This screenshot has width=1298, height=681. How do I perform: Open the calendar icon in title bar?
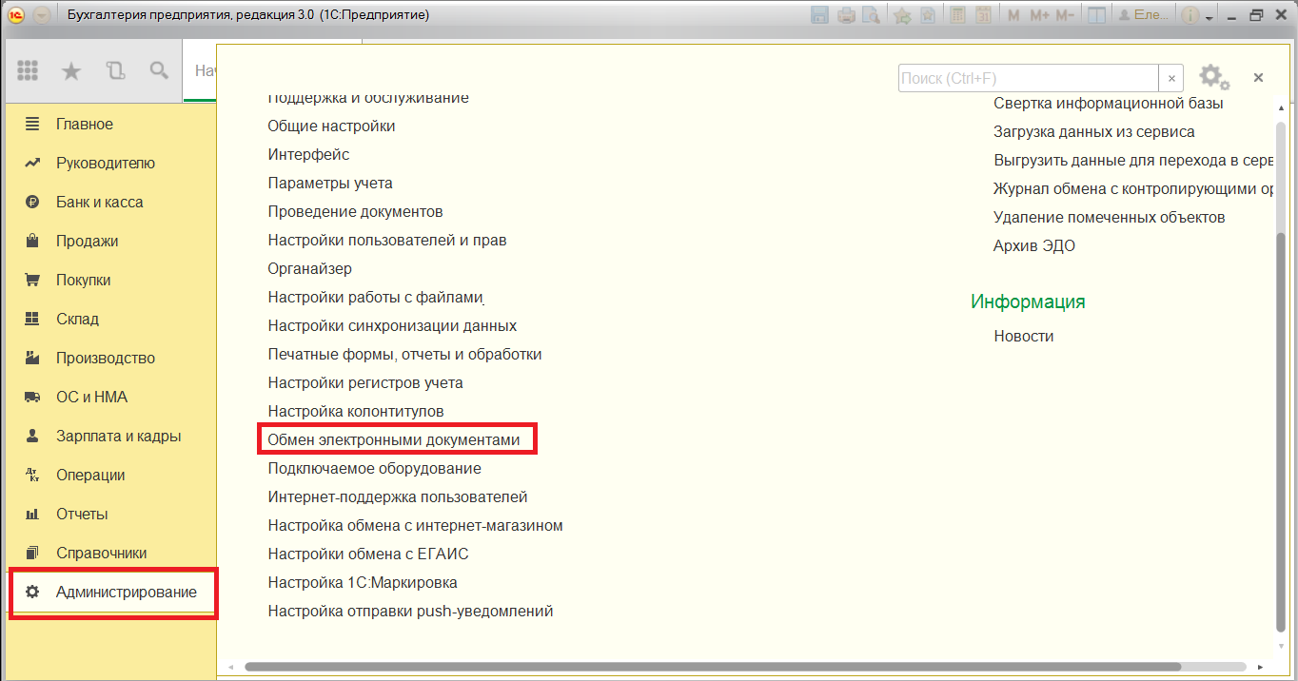tap(983, 15)
